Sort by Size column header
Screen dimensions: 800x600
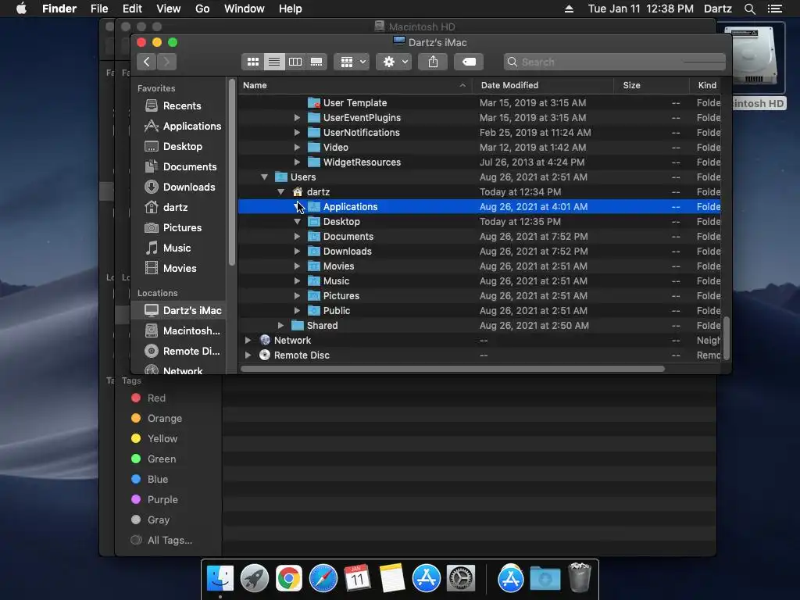pyautogui.click(x=652, y=85)
